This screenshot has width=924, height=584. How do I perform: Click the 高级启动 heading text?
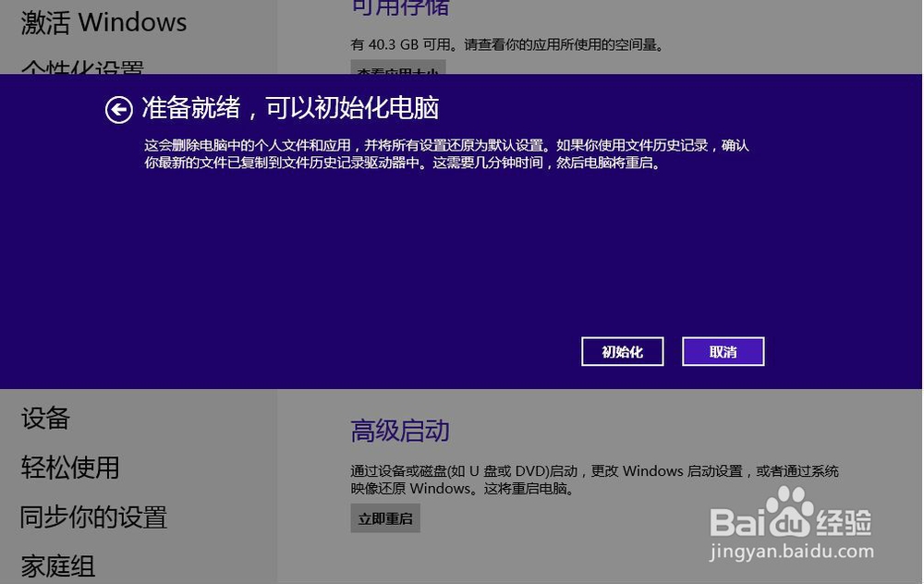click(400, 431)
